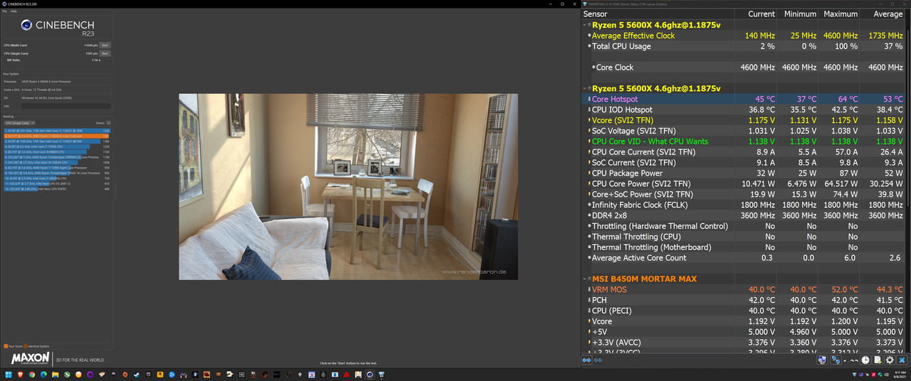Click CPU Package Power row icon

[589, 173]
